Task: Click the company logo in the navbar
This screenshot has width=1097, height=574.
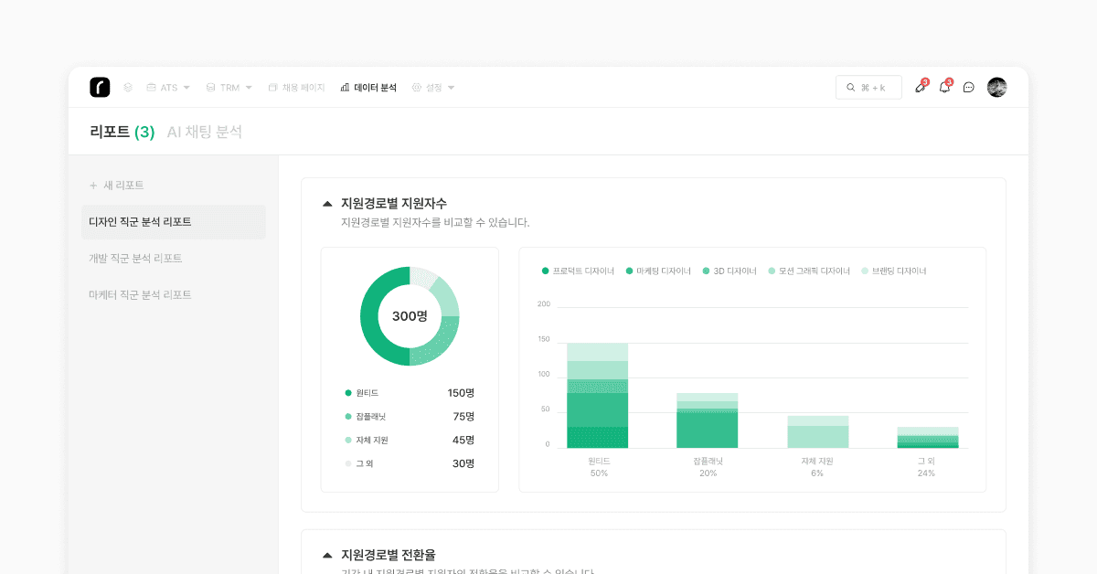Action: click(101, 86)
